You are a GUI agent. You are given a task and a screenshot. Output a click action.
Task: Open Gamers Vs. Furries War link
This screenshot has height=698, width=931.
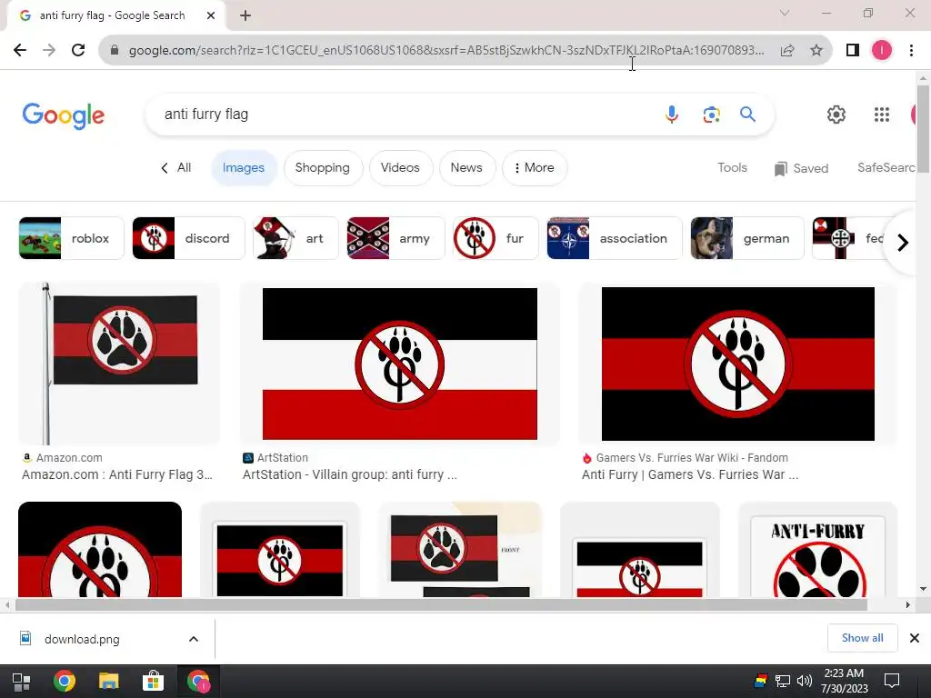[690, 474]
